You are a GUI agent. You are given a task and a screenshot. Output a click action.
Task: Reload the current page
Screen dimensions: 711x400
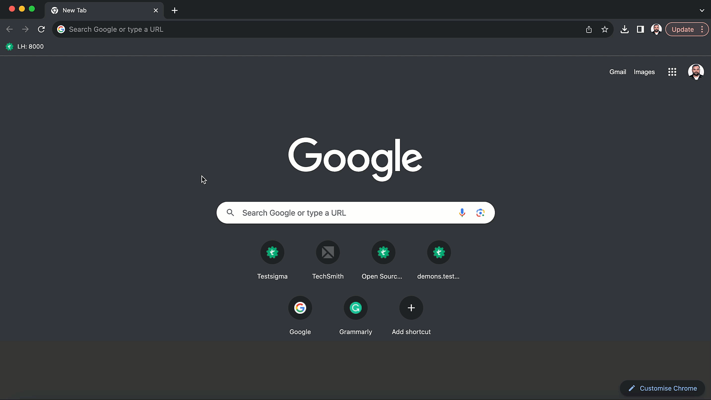coord(41,29)
